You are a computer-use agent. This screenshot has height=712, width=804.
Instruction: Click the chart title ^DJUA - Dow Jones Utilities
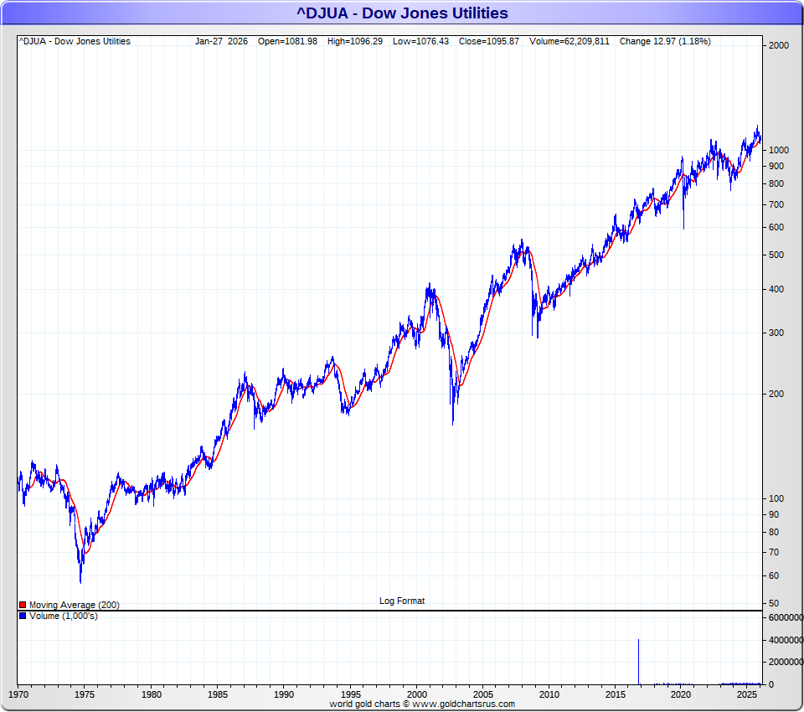401,13
